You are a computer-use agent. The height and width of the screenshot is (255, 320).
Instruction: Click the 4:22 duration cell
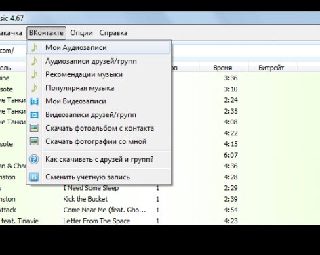point(231,133)
